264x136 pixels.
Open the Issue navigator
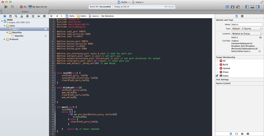(x=22, y=16)
